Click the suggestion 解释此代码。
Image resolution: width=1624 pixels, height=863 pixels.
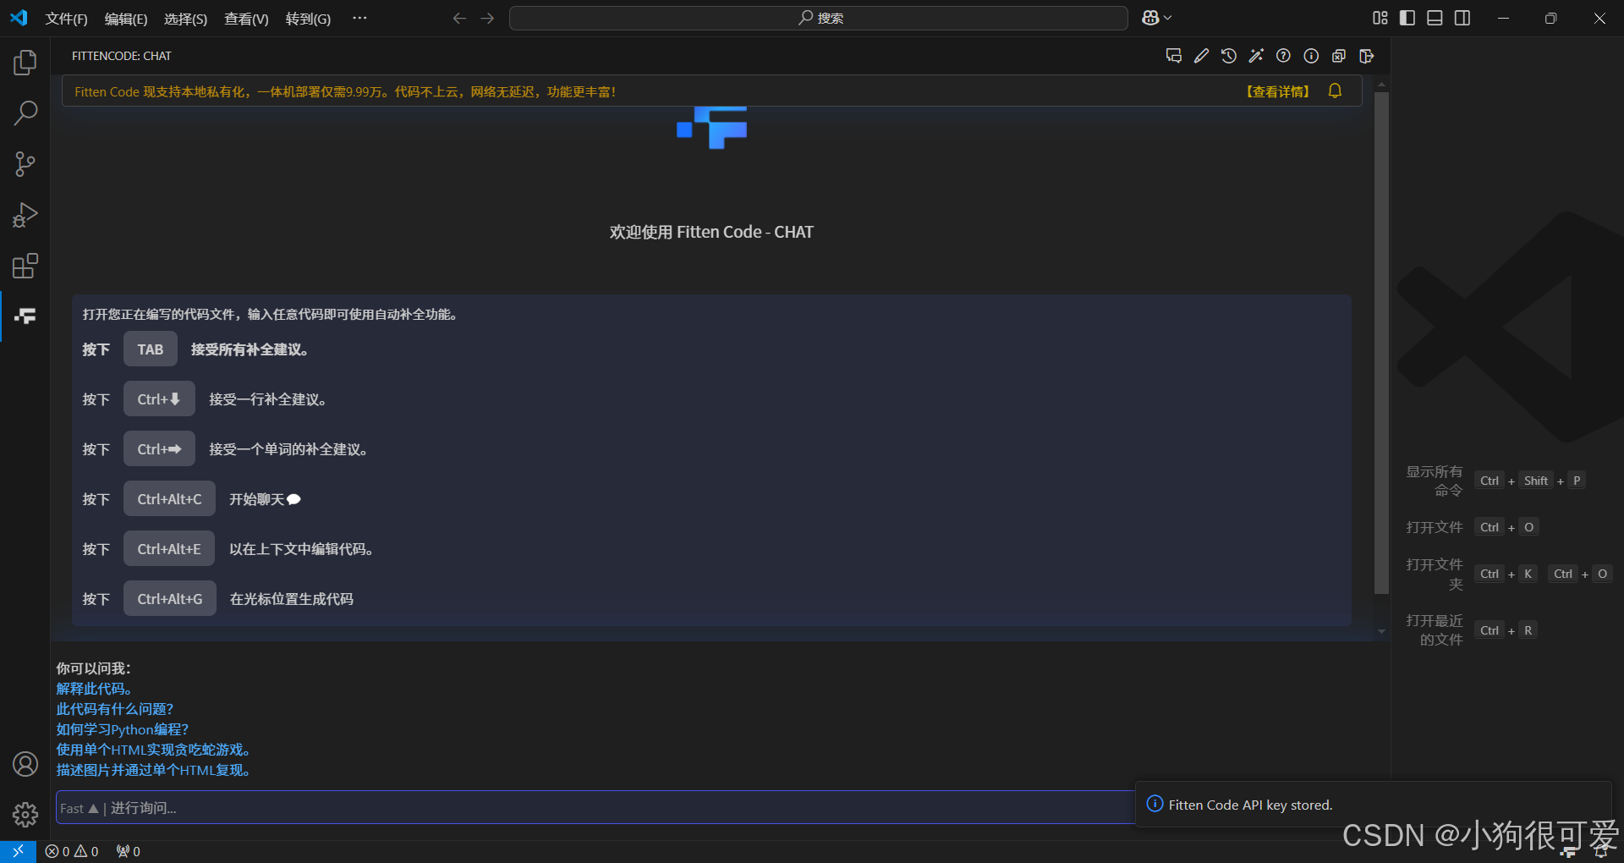(94, 689)
